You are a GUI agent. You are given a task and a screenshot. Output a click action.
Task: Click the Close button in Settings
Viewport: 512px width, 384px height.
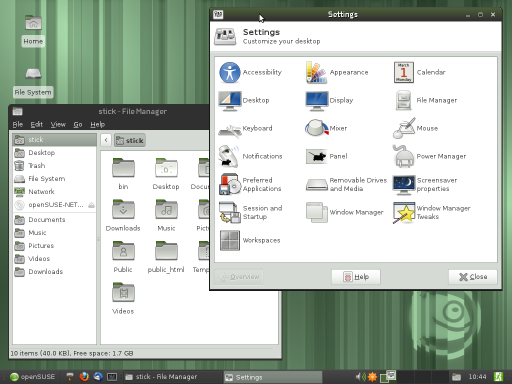472,277
